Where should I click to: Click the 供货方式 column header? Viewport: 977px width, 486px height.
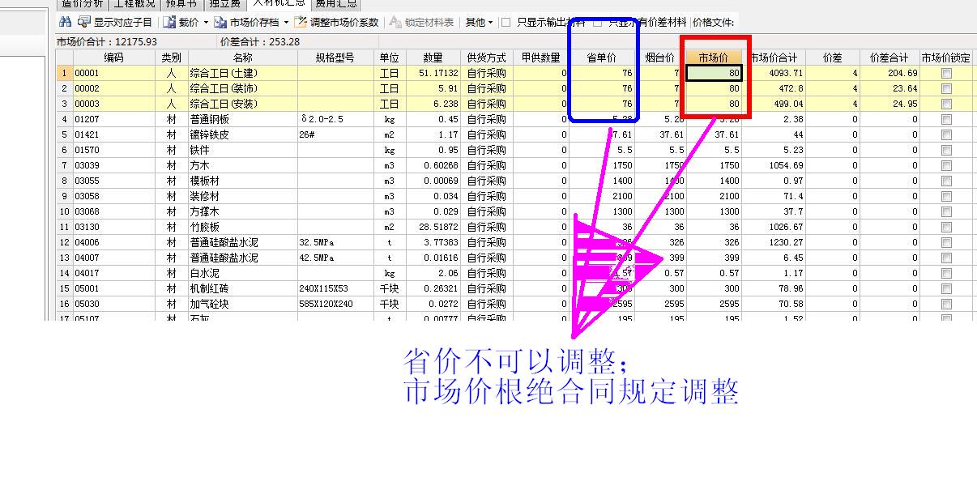[486, 58]
